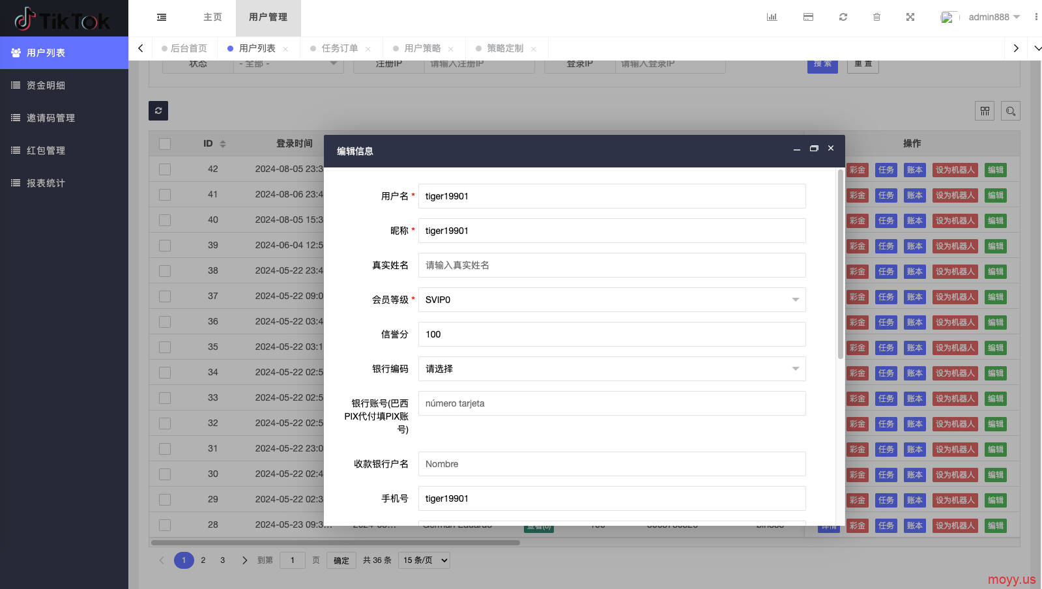Open the 策略定制 tab
This screenshot has height=589, width=1042.
(x=505, y=48)
